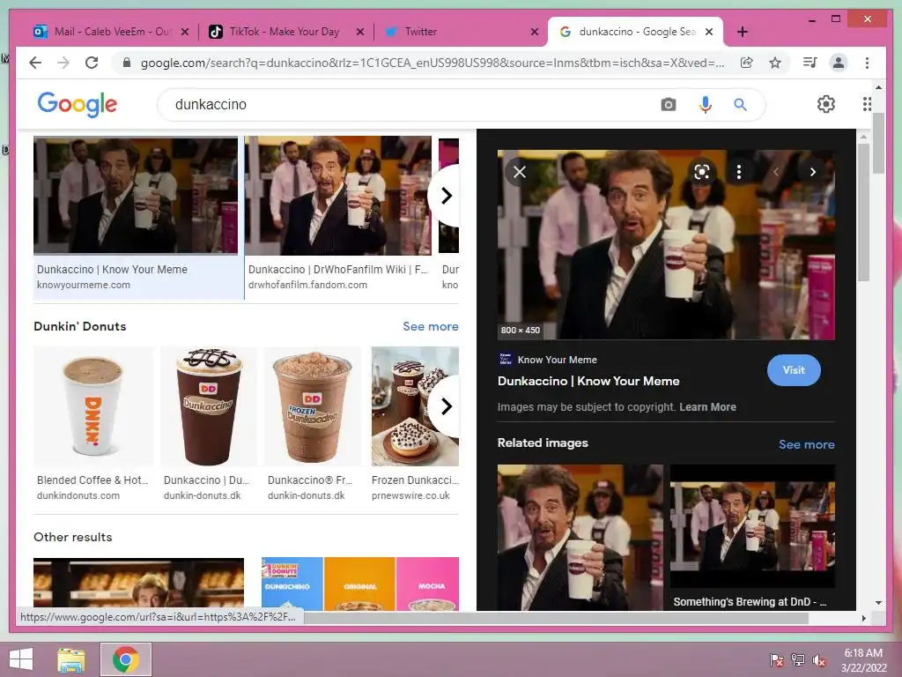Select the knowyourmeme.com result thumbnail
The width and height of the screenshot is (902, 677).
pyautogui.click(x=136, y=195)
